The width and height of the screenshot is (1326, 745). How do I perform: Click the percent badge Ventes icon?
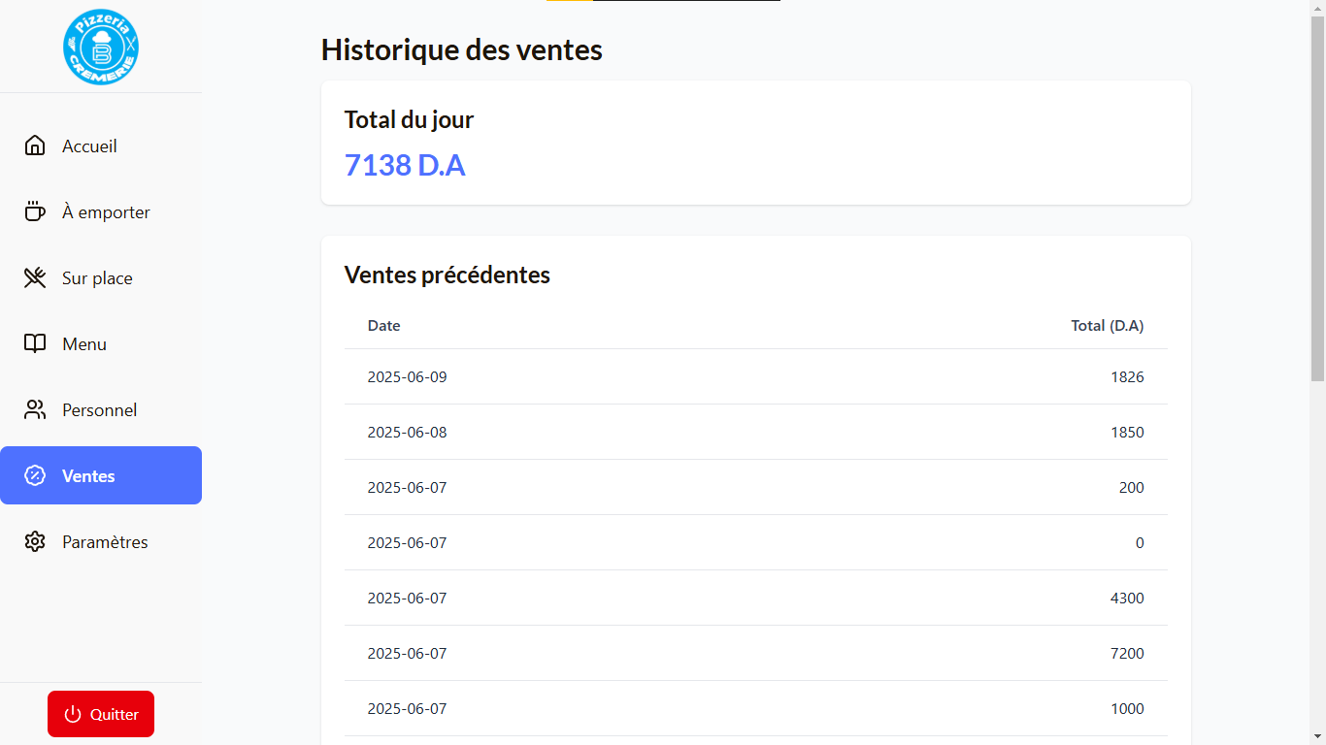(x=35, y=475)
